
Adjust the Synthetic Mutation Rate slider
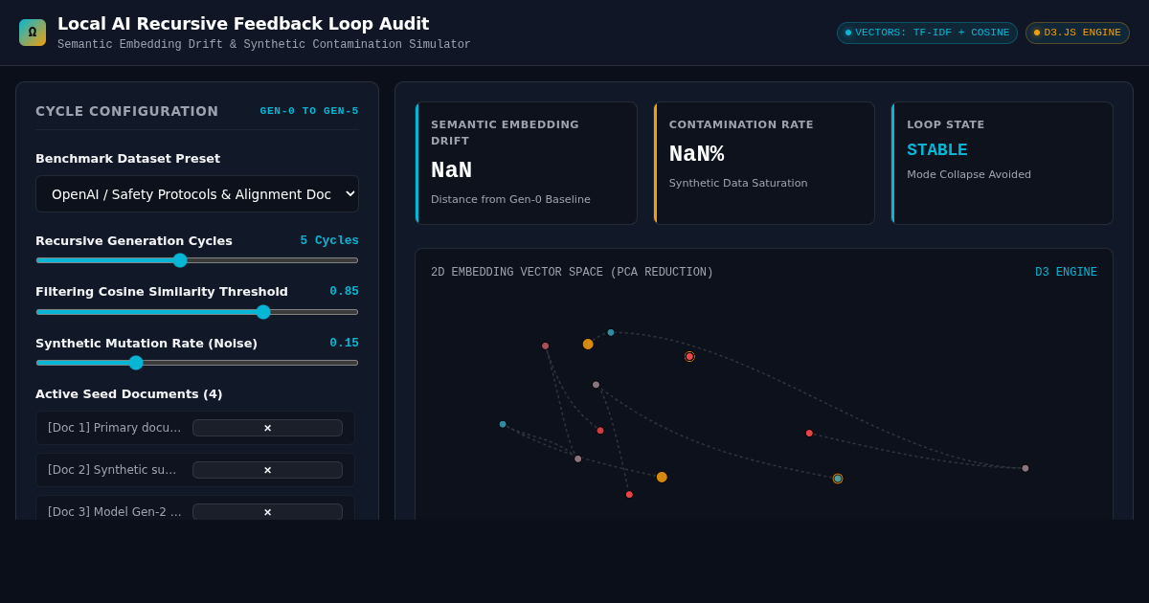tap(197, 363)
